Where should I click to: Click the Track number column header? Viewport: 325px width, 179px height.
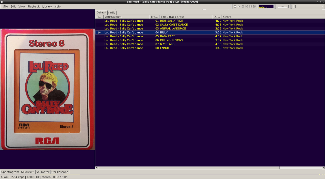(154, 17)
